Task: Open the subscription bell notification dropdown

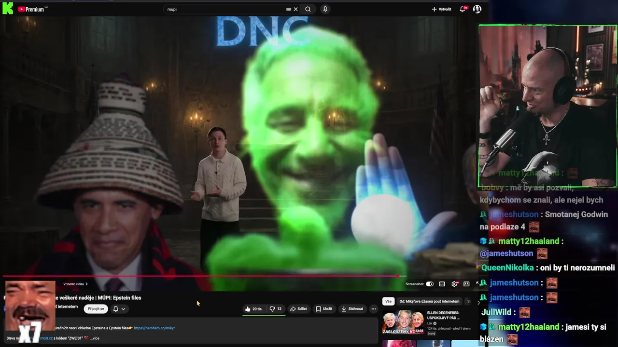Action: tap(119, 309)
